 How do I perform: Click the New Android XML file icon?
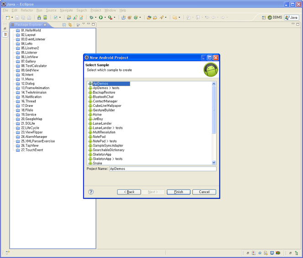coord(81,17)
